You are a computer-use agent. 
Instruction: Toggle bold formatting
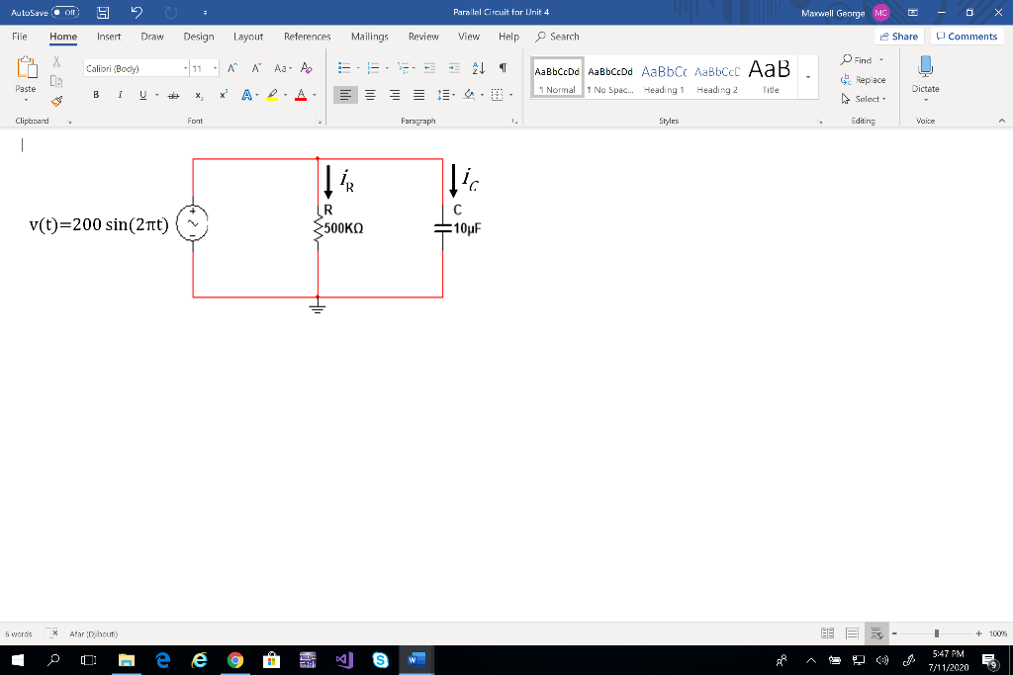[96, 93]
